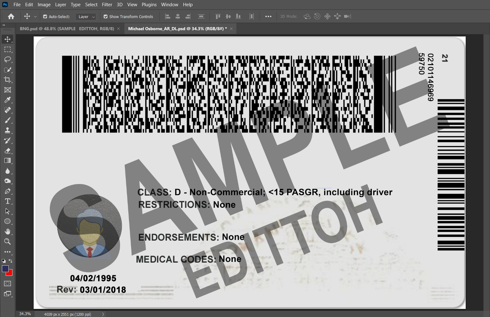Select the Move tool

[x=7, y=39]
